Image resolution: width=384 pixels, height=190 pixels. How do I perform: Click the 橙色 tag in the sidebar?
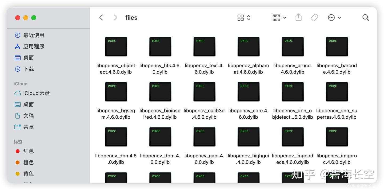point(18,162)
